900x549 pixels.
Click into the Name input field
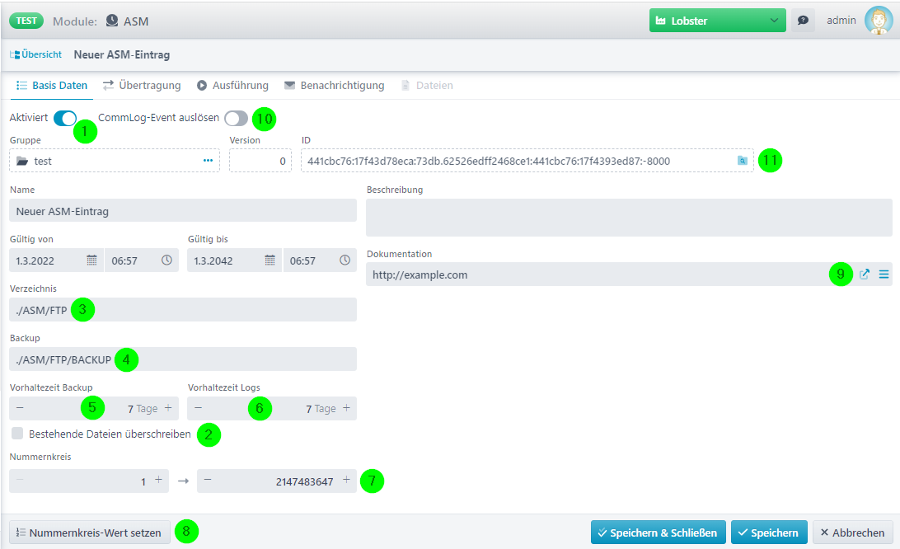pos(183,211)
